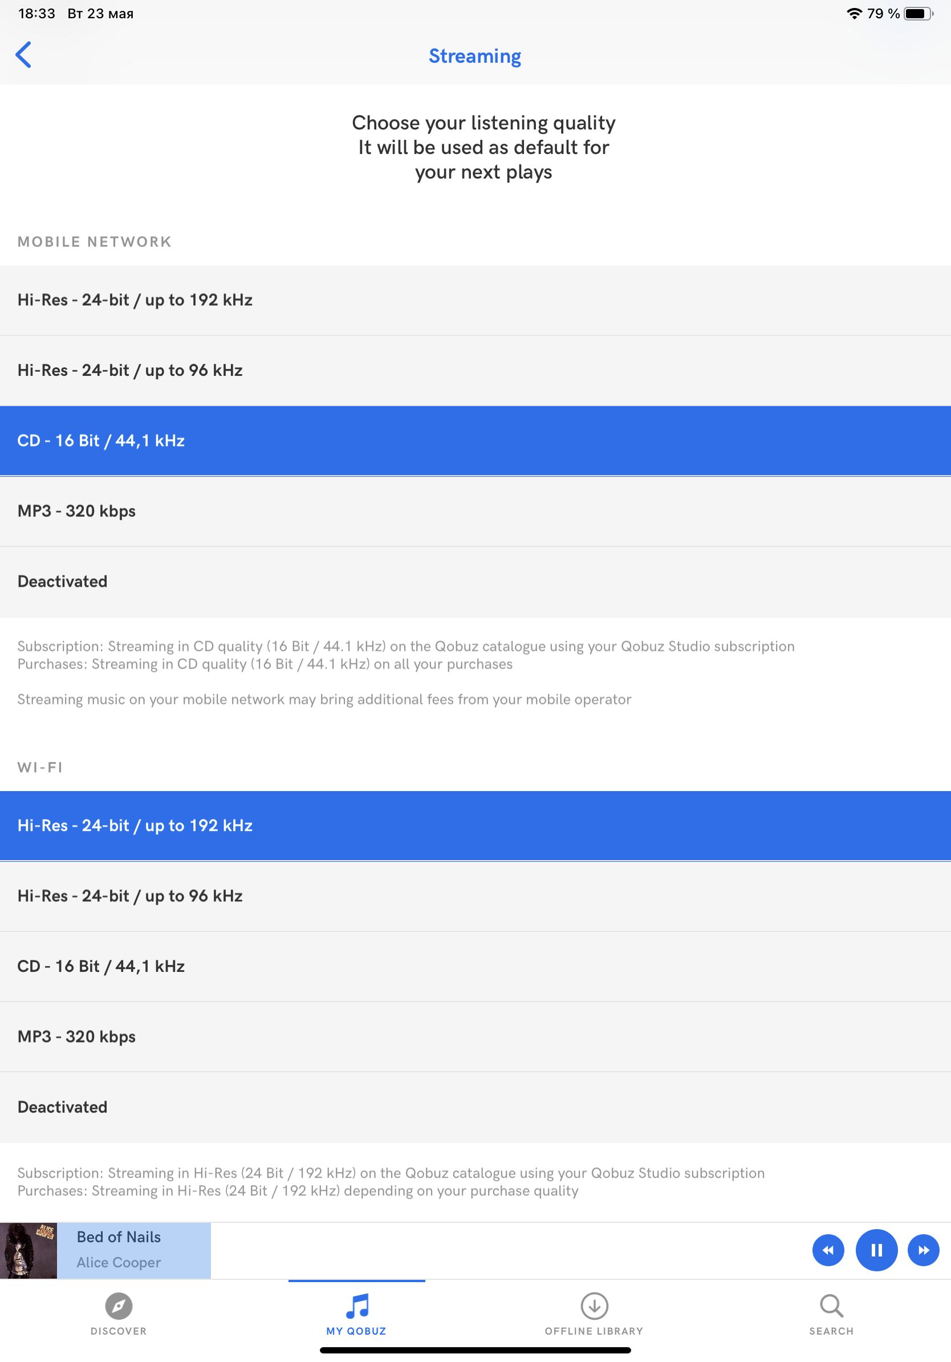951x1362 pixels.
Task: Pause the playing track
Action: (x=876, y=1250)
